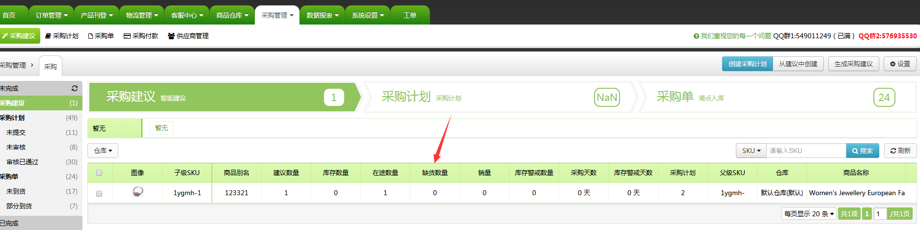Check the row checkbox for 1ygmh-1
The height and width of the screenshot is (230, 920).
(x=99, y=193)
